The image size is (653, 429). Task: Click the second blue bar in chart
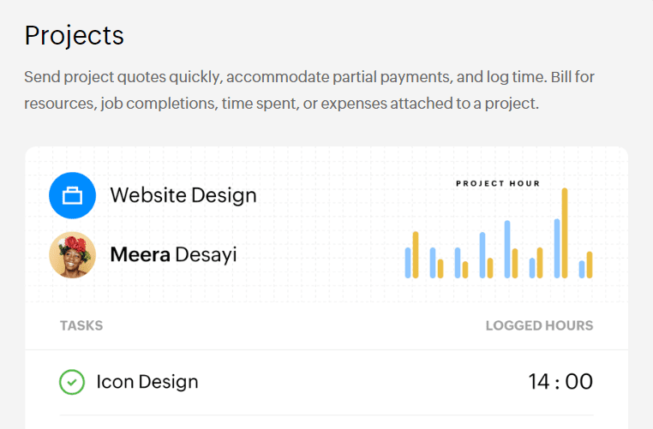coord(433,263)
